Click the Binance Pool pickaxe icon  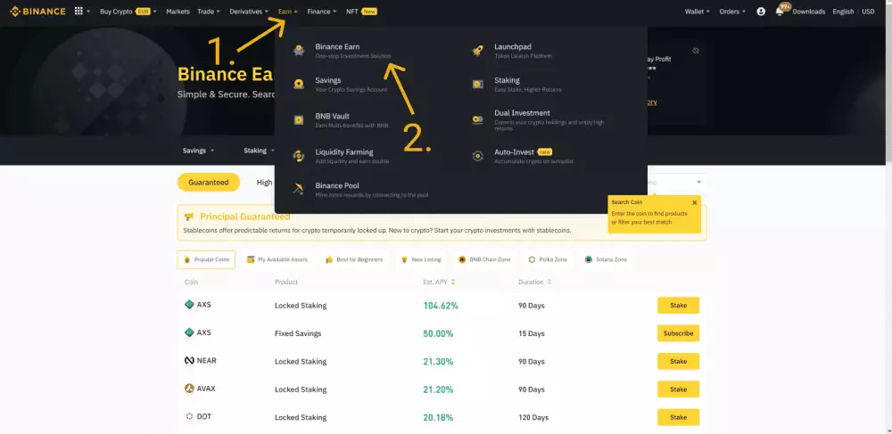point(299,189)
